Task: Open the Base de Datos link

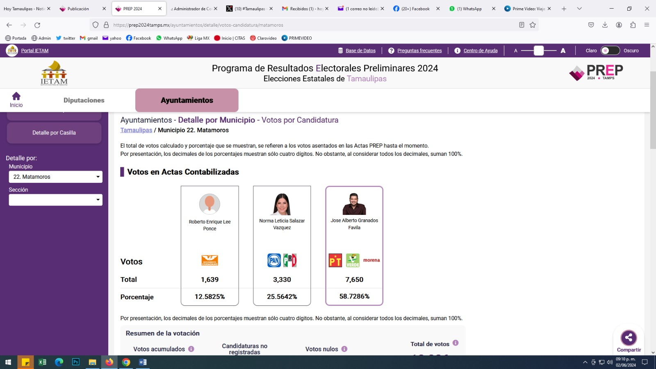Action: click(x=360, y=50)
